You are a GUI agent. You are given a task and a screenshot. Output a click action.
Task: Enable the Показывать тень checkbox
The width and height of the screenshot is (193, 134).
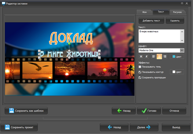pos(140,67)
